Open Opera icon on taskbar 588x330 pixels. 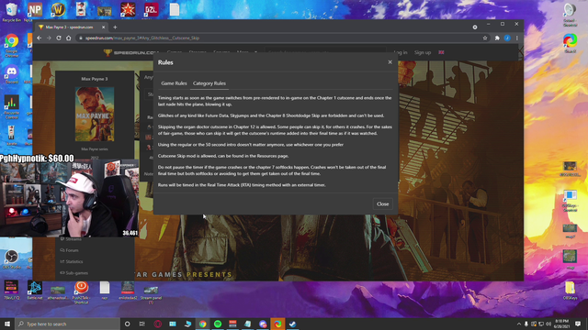pyautogui.click(x=157, y=324)
